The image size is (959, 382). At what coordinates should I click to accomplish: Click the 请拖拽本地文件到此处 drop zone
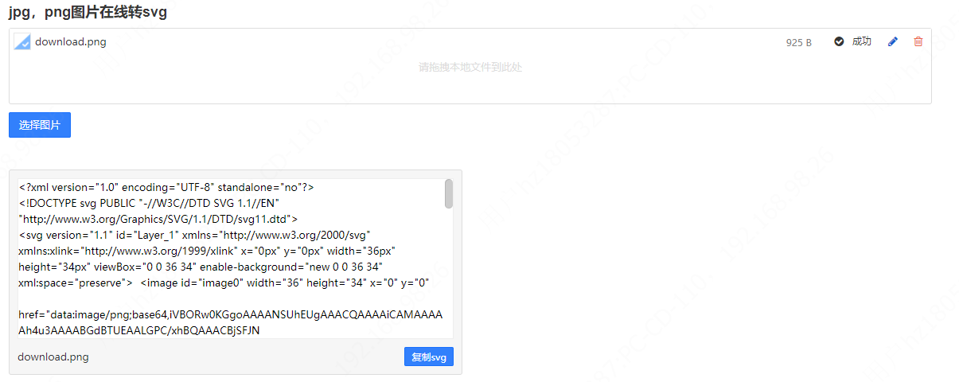click(470, 68)
